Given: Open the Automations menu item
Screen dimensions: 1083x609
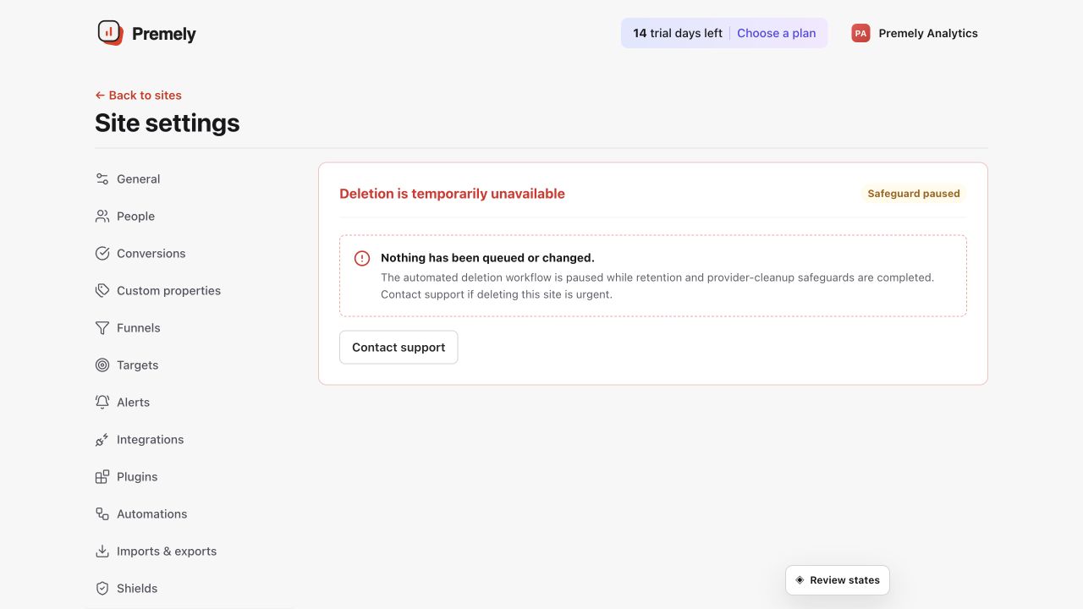Looking at the screenshot, I should (141, 514).
